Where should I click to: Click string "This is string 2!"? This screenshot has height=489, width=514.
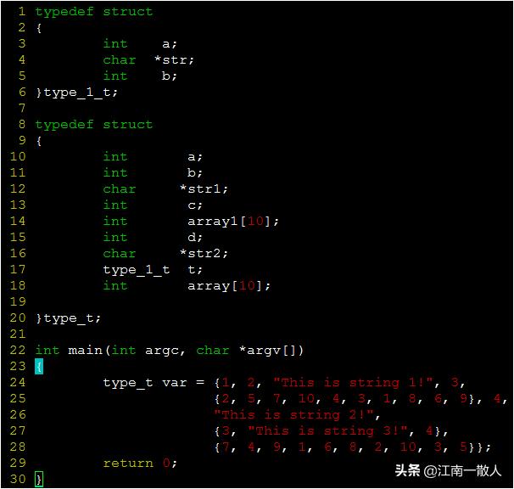tap(293, 415)
